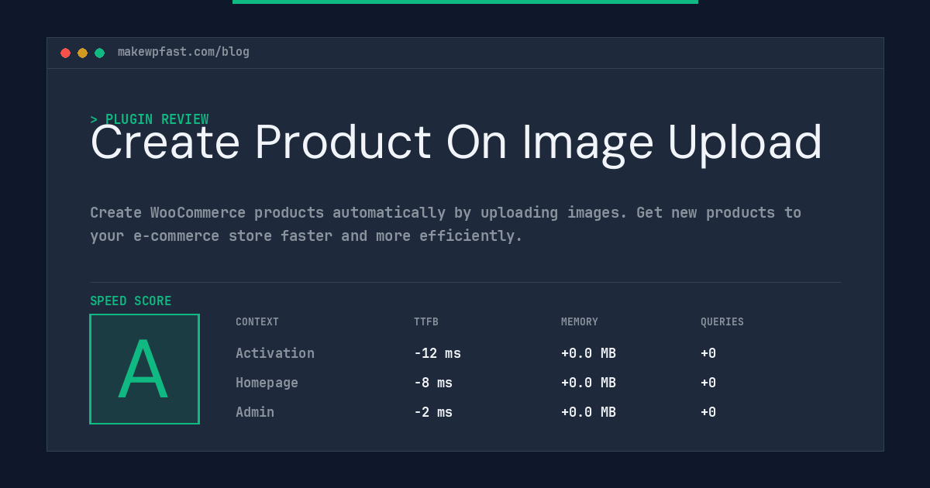
Task: Click the '-8 ms' TTFB value
Action: (x=433, y=383)
